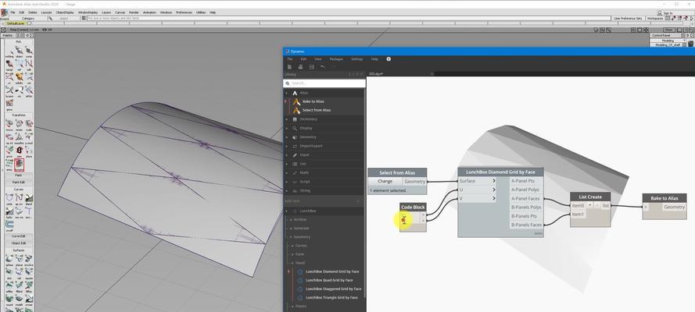Viewport: 695px width, 312px height.
Task: Select the offset curve tool in Curves
Action: point(9,225)
